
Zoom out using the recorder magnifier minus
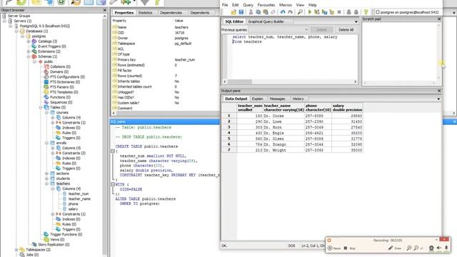coord(416,248)
